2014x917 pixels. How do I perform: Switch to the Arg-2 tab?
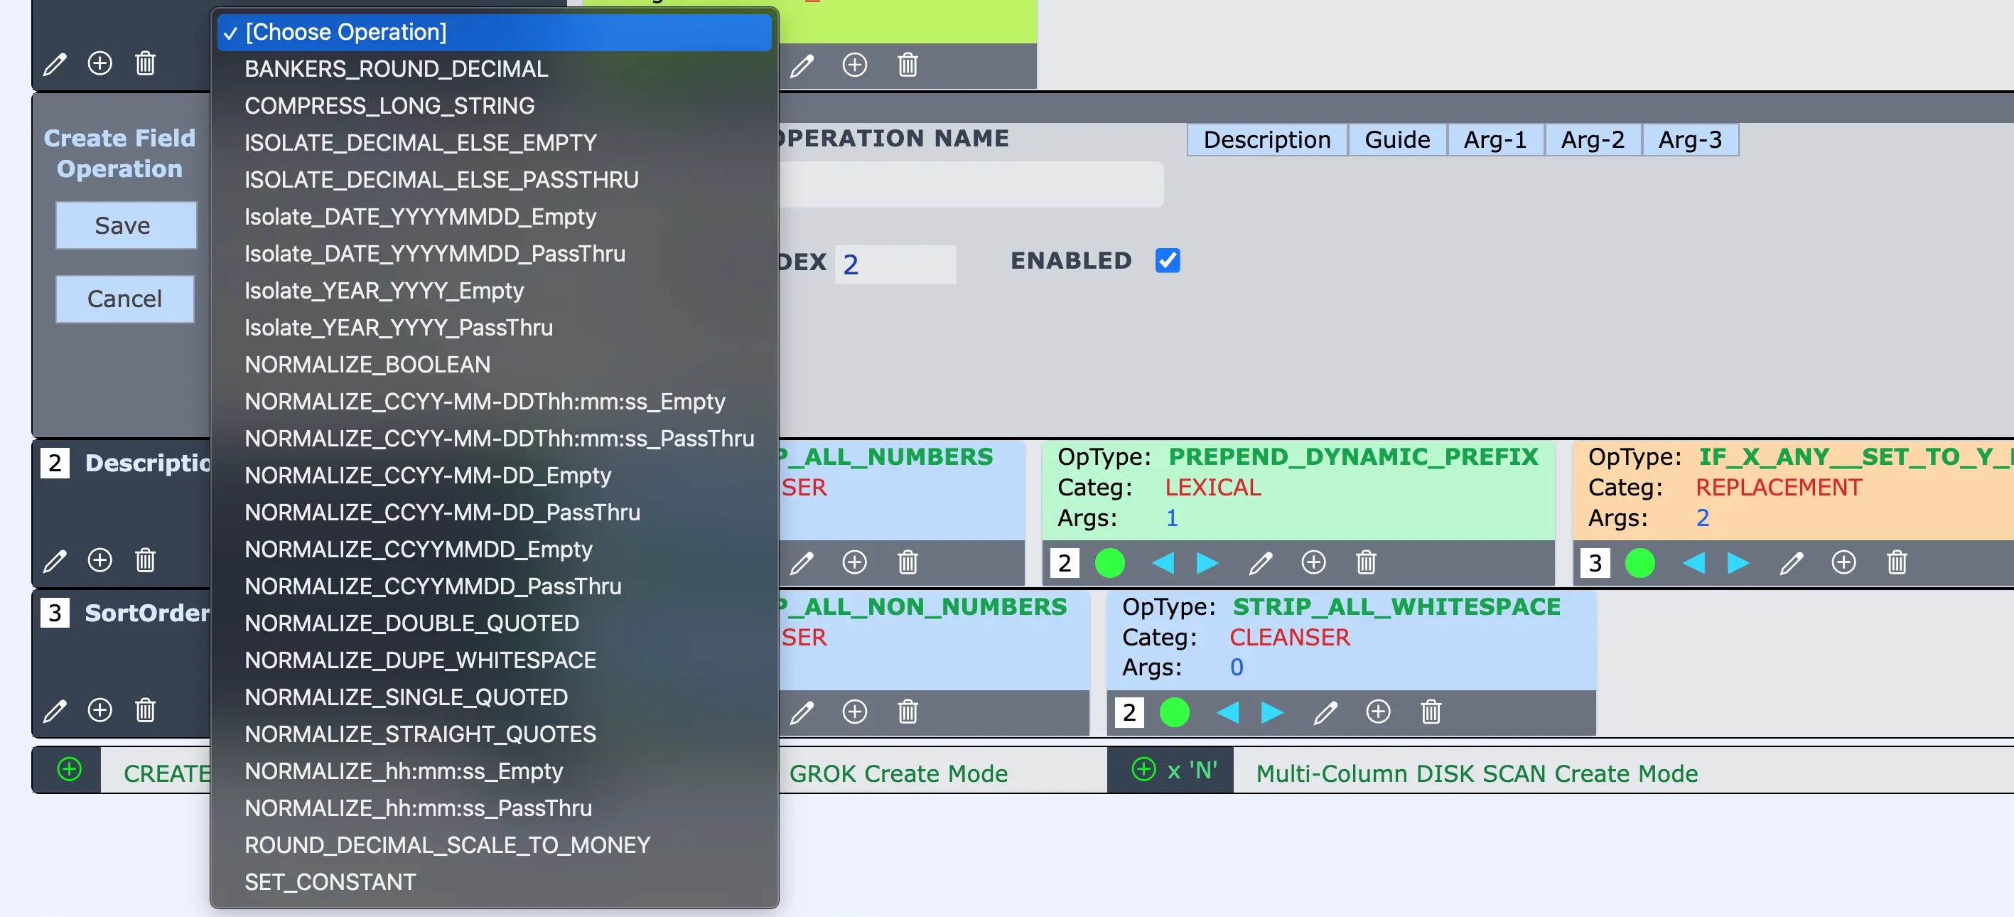click(x=1593, y=140)
